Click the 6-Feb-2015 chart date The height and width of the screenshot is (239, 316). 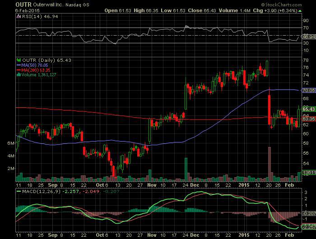click(28, 10)
